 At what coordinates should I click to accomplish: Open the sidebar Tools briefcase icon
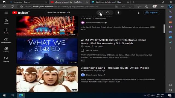tap(170, 22)
